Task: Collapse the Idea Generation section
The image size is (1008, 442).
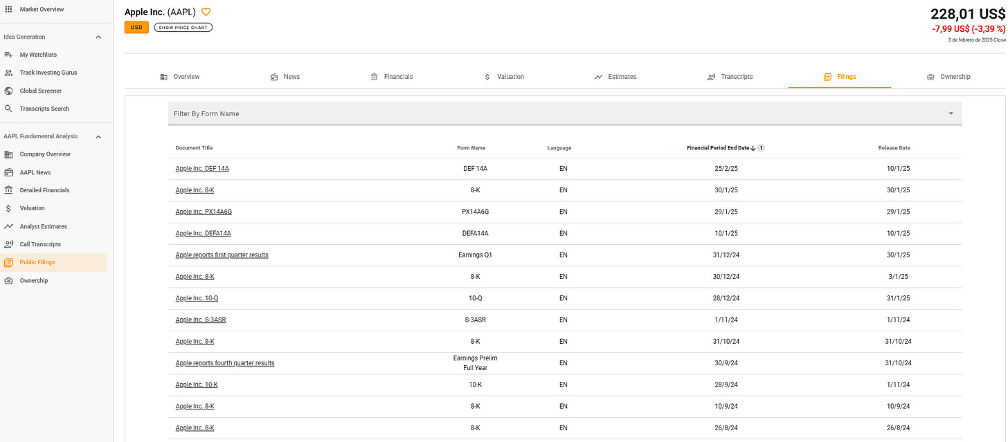Action: click(x=98, y=37)
